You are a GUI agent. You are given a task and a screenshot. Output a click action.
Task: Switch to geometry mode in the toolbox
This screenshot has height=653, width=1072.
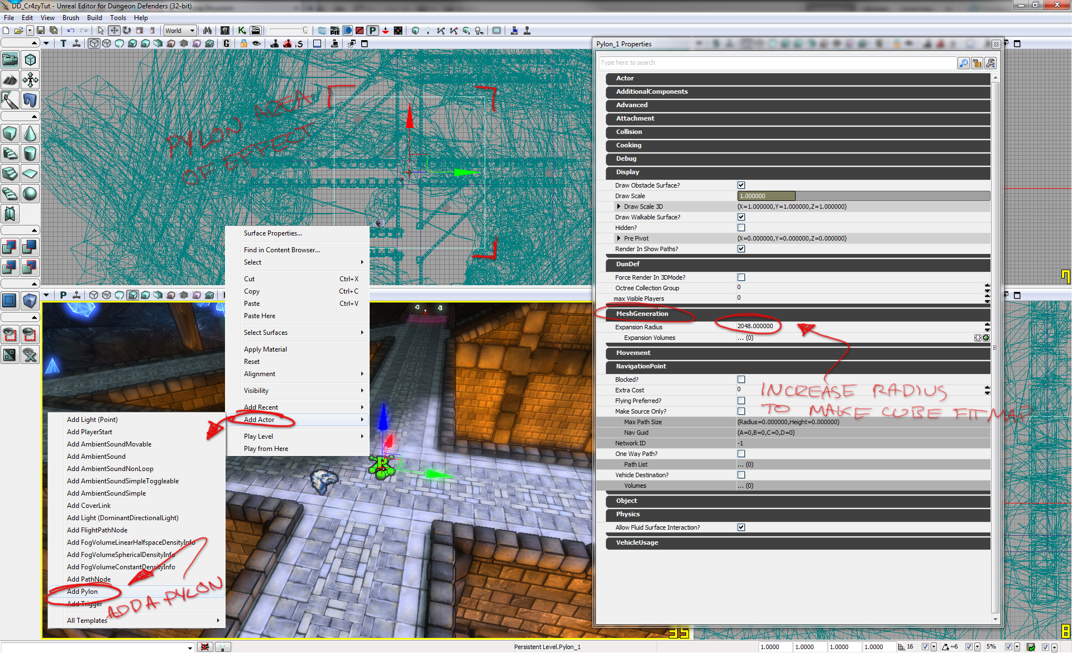click(x=30, y=60)
